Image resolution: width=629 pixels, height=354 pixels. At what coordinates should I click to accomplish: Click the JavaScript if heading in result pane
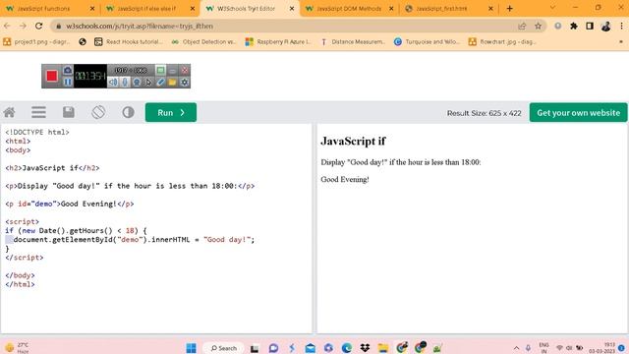click(353, 141)
